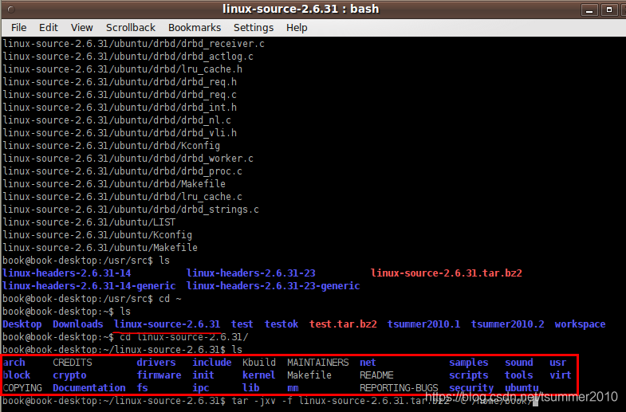Click the REPORTING-BUGS file entry
Viewport: 626px width, 412px height.
[399, 388]
